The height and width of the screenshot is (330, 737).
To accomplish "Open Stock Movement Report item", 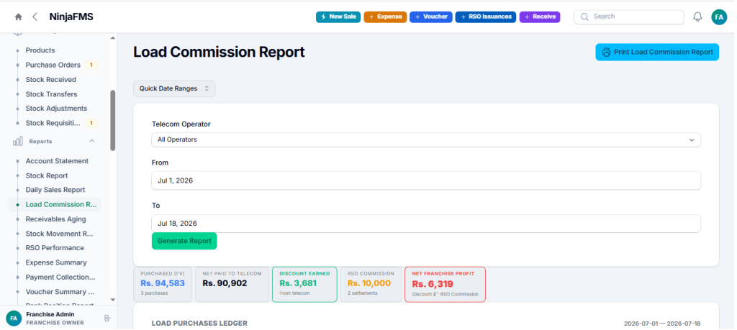I will (60, 234).
